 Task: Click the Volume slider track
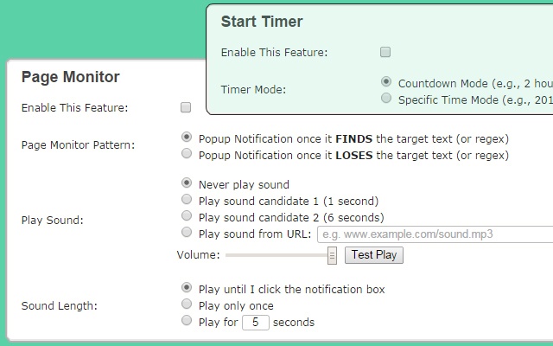click(x=276, y=255)
